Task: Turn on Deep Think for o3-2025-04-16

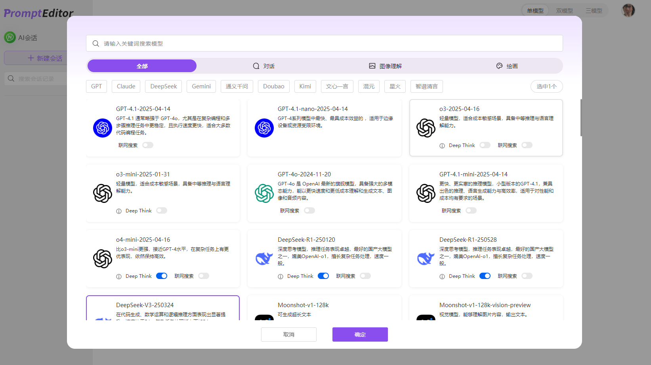Action: coord(485,145)
